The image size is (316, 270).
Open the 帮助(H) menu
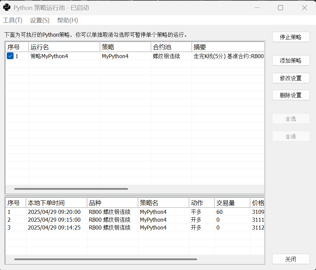click(68, 20)
